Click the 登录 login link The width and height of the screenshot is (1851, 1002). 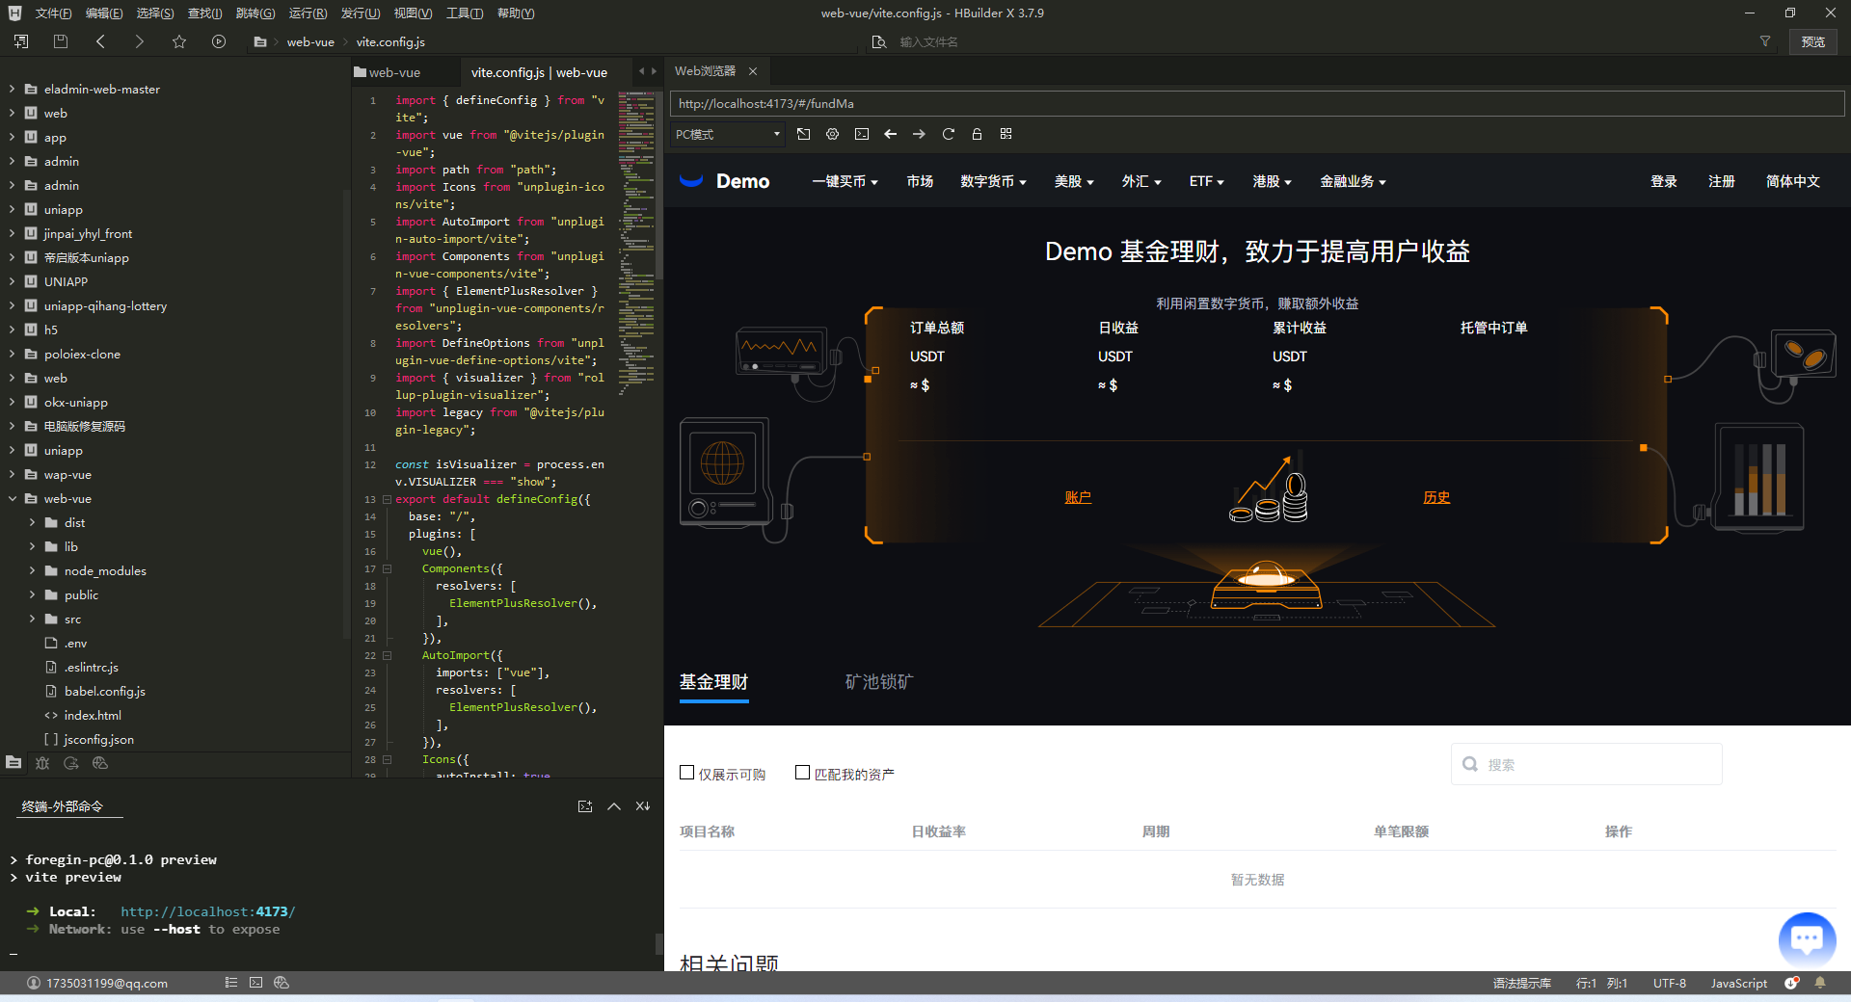(x=1663, y=181)
